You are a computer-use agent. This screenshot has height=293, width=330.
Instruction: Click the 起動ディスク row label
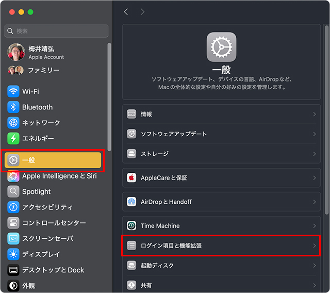pos(157,266)
